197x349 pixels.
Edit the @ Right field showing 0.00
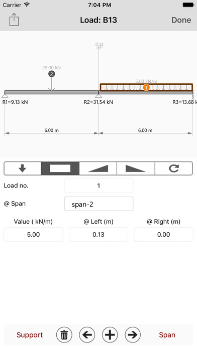[x=163, y=234]
